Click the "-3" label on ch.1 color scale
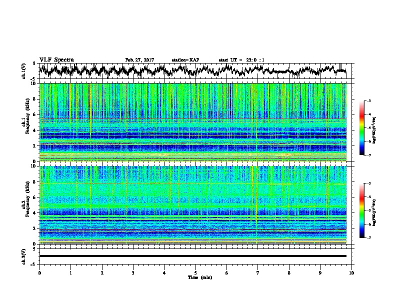Image resolution: width=396 pixels, height=306 pixels. tap(368, 101)
